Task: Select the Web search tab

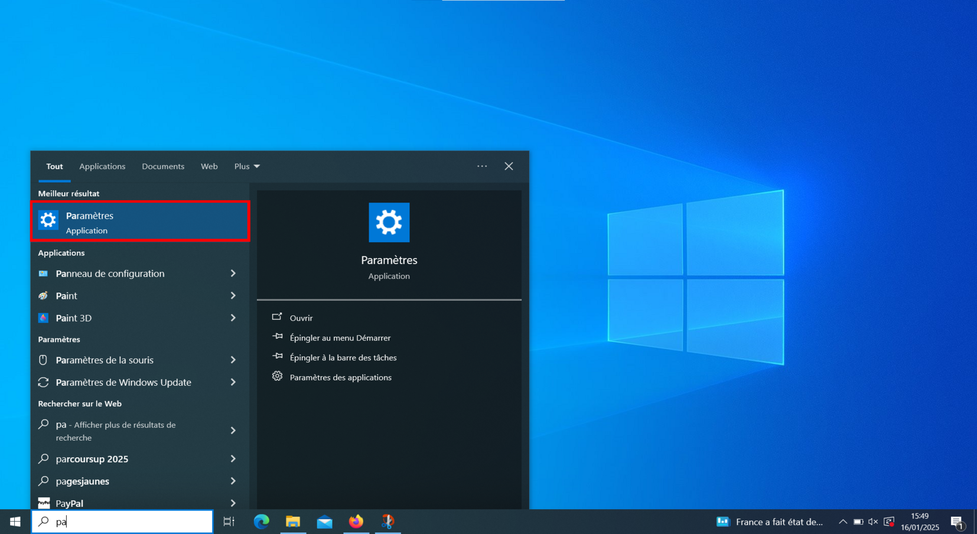Action: pyautogui.click(x=209, y=167)
